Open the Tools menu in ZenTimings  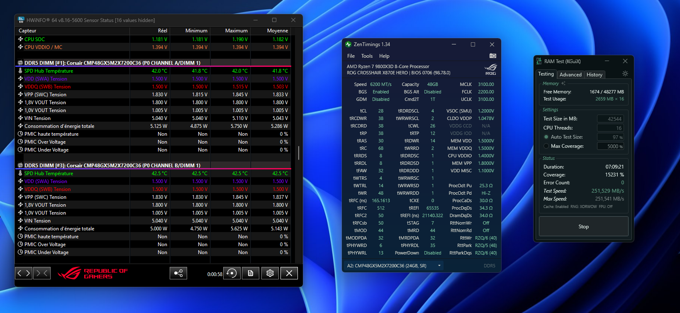pyautogui.click(x=367, y=56)
